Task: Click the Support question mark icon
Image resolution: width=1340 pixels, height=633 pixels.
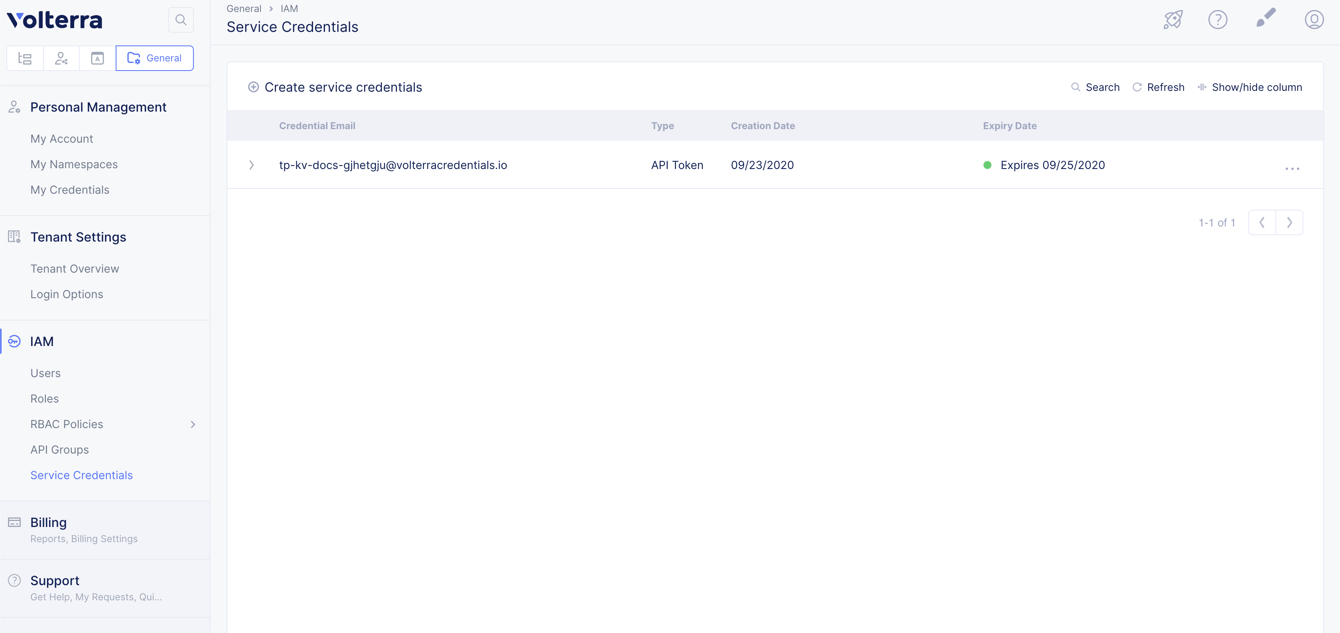Action: tap(14, 580)
